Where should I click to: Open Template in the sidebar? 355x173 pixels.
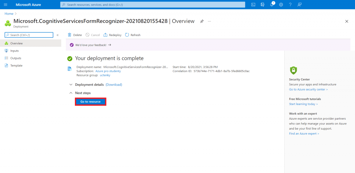pos(16,66)
